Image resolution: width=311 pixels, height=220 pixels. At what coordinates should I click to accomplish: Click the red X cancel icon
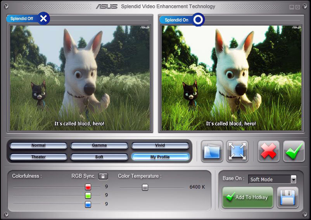(268, 151)
